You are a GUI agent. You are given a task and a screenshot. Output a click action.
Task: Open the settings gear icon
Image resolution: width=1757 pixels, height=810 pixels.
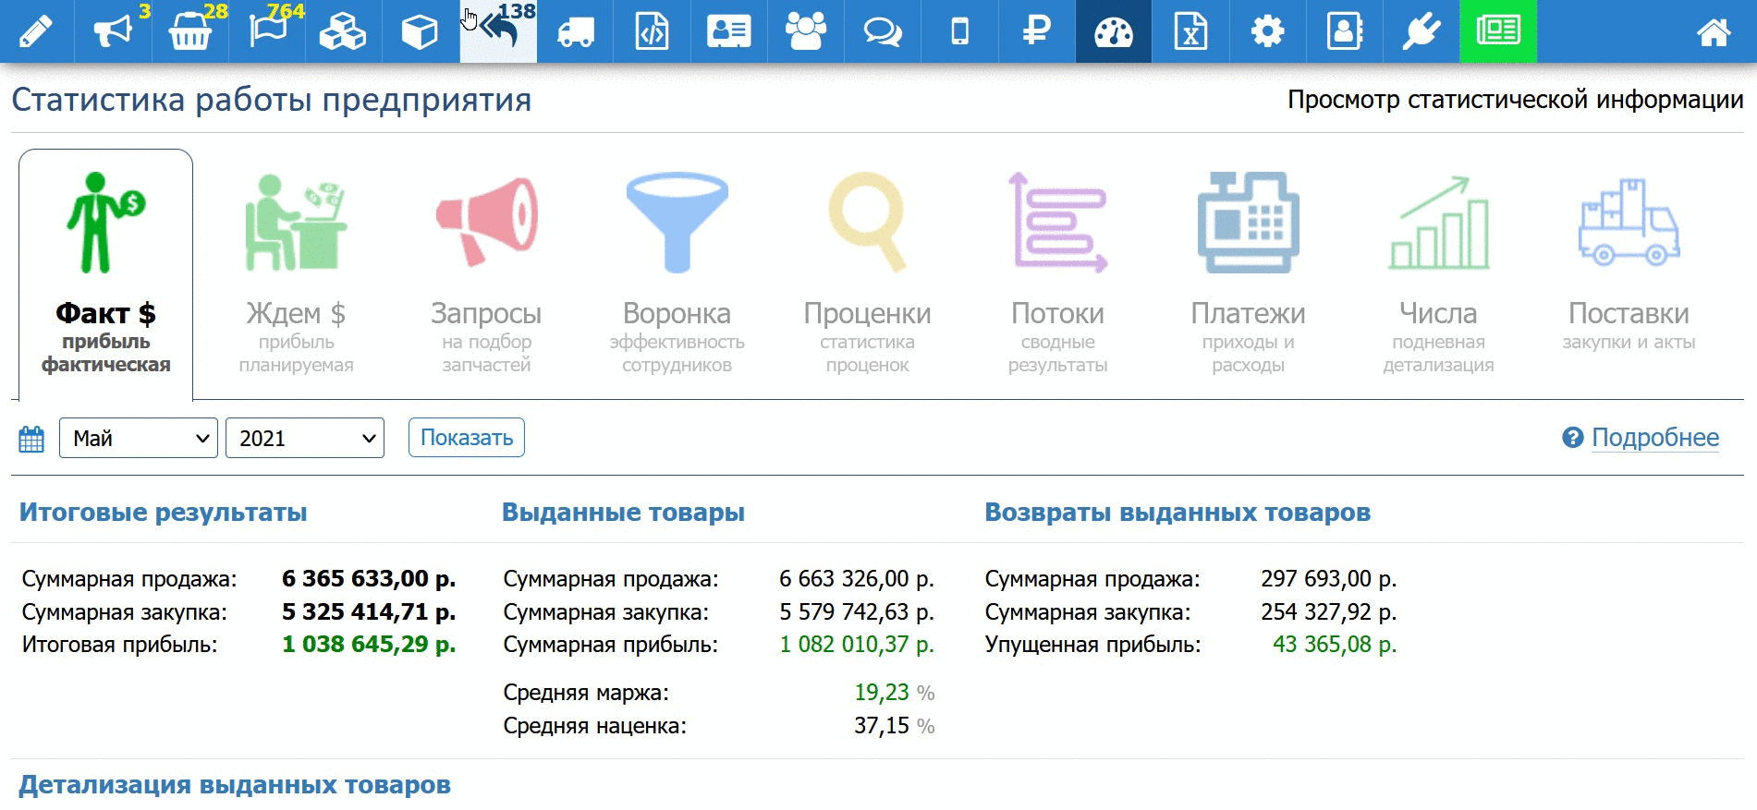[x=1267, y=31]
